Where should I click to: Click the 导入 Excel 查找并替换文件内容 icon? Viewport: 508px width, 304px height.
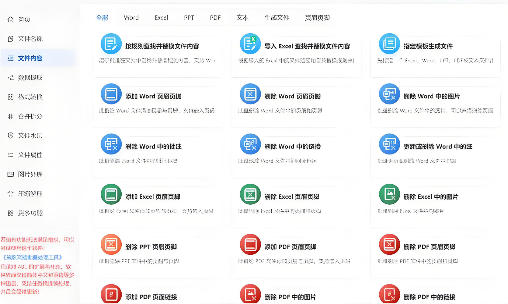[250, 44]
